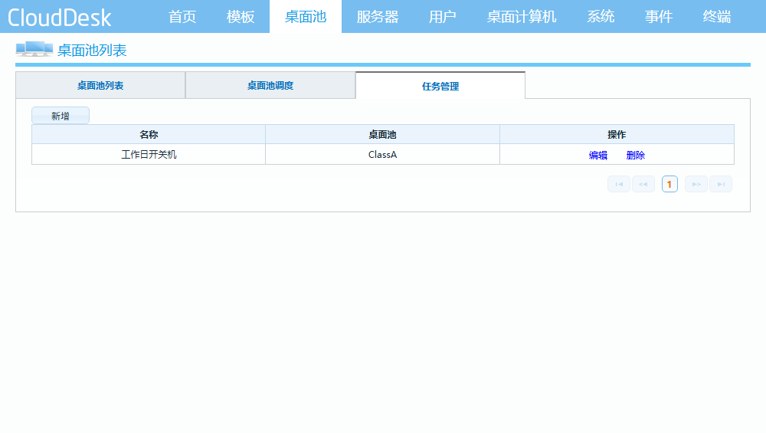Go to last page in pagination
766x433 pixels.
coord(721,184)
